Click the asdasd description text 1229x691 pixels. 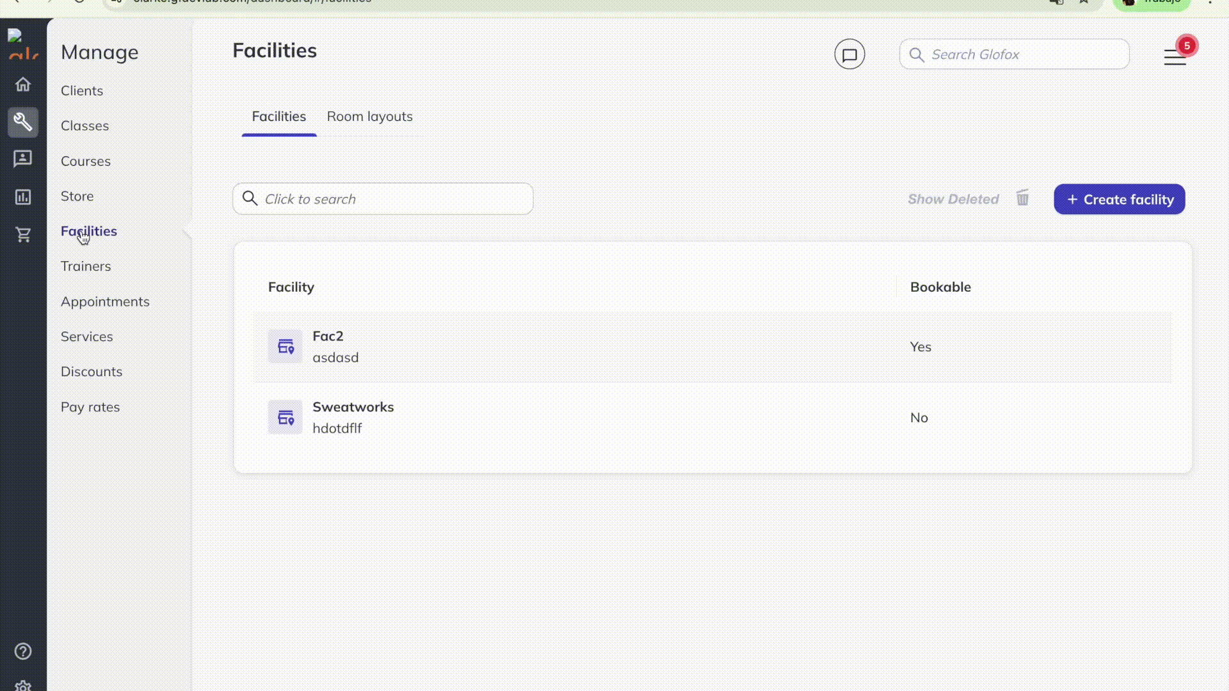[x=335, y=358]
